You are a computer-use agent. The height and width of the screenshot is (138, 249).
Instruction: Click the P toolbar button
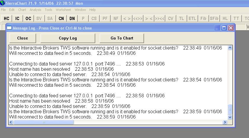point(83,19)
